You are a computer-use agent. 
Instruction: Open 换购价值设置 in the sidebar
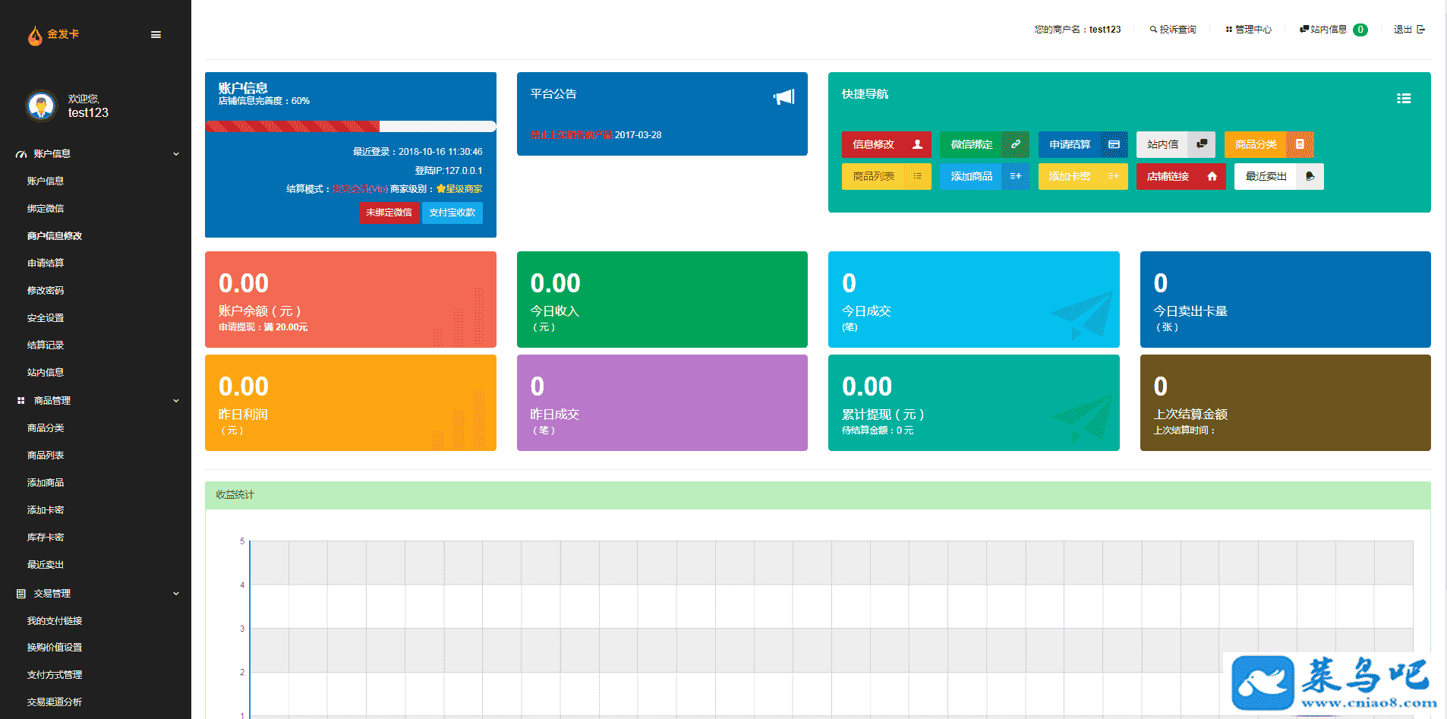pyautogui.click(x=55, y=648)
